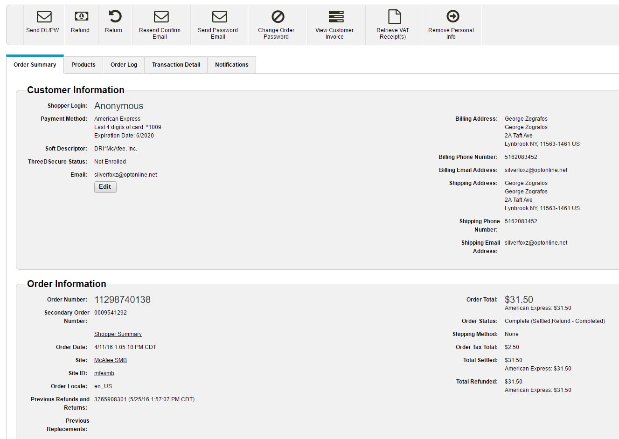Click the Shipping Method None value
Viewport: 619px width, 439px height.
pos(512,334)
